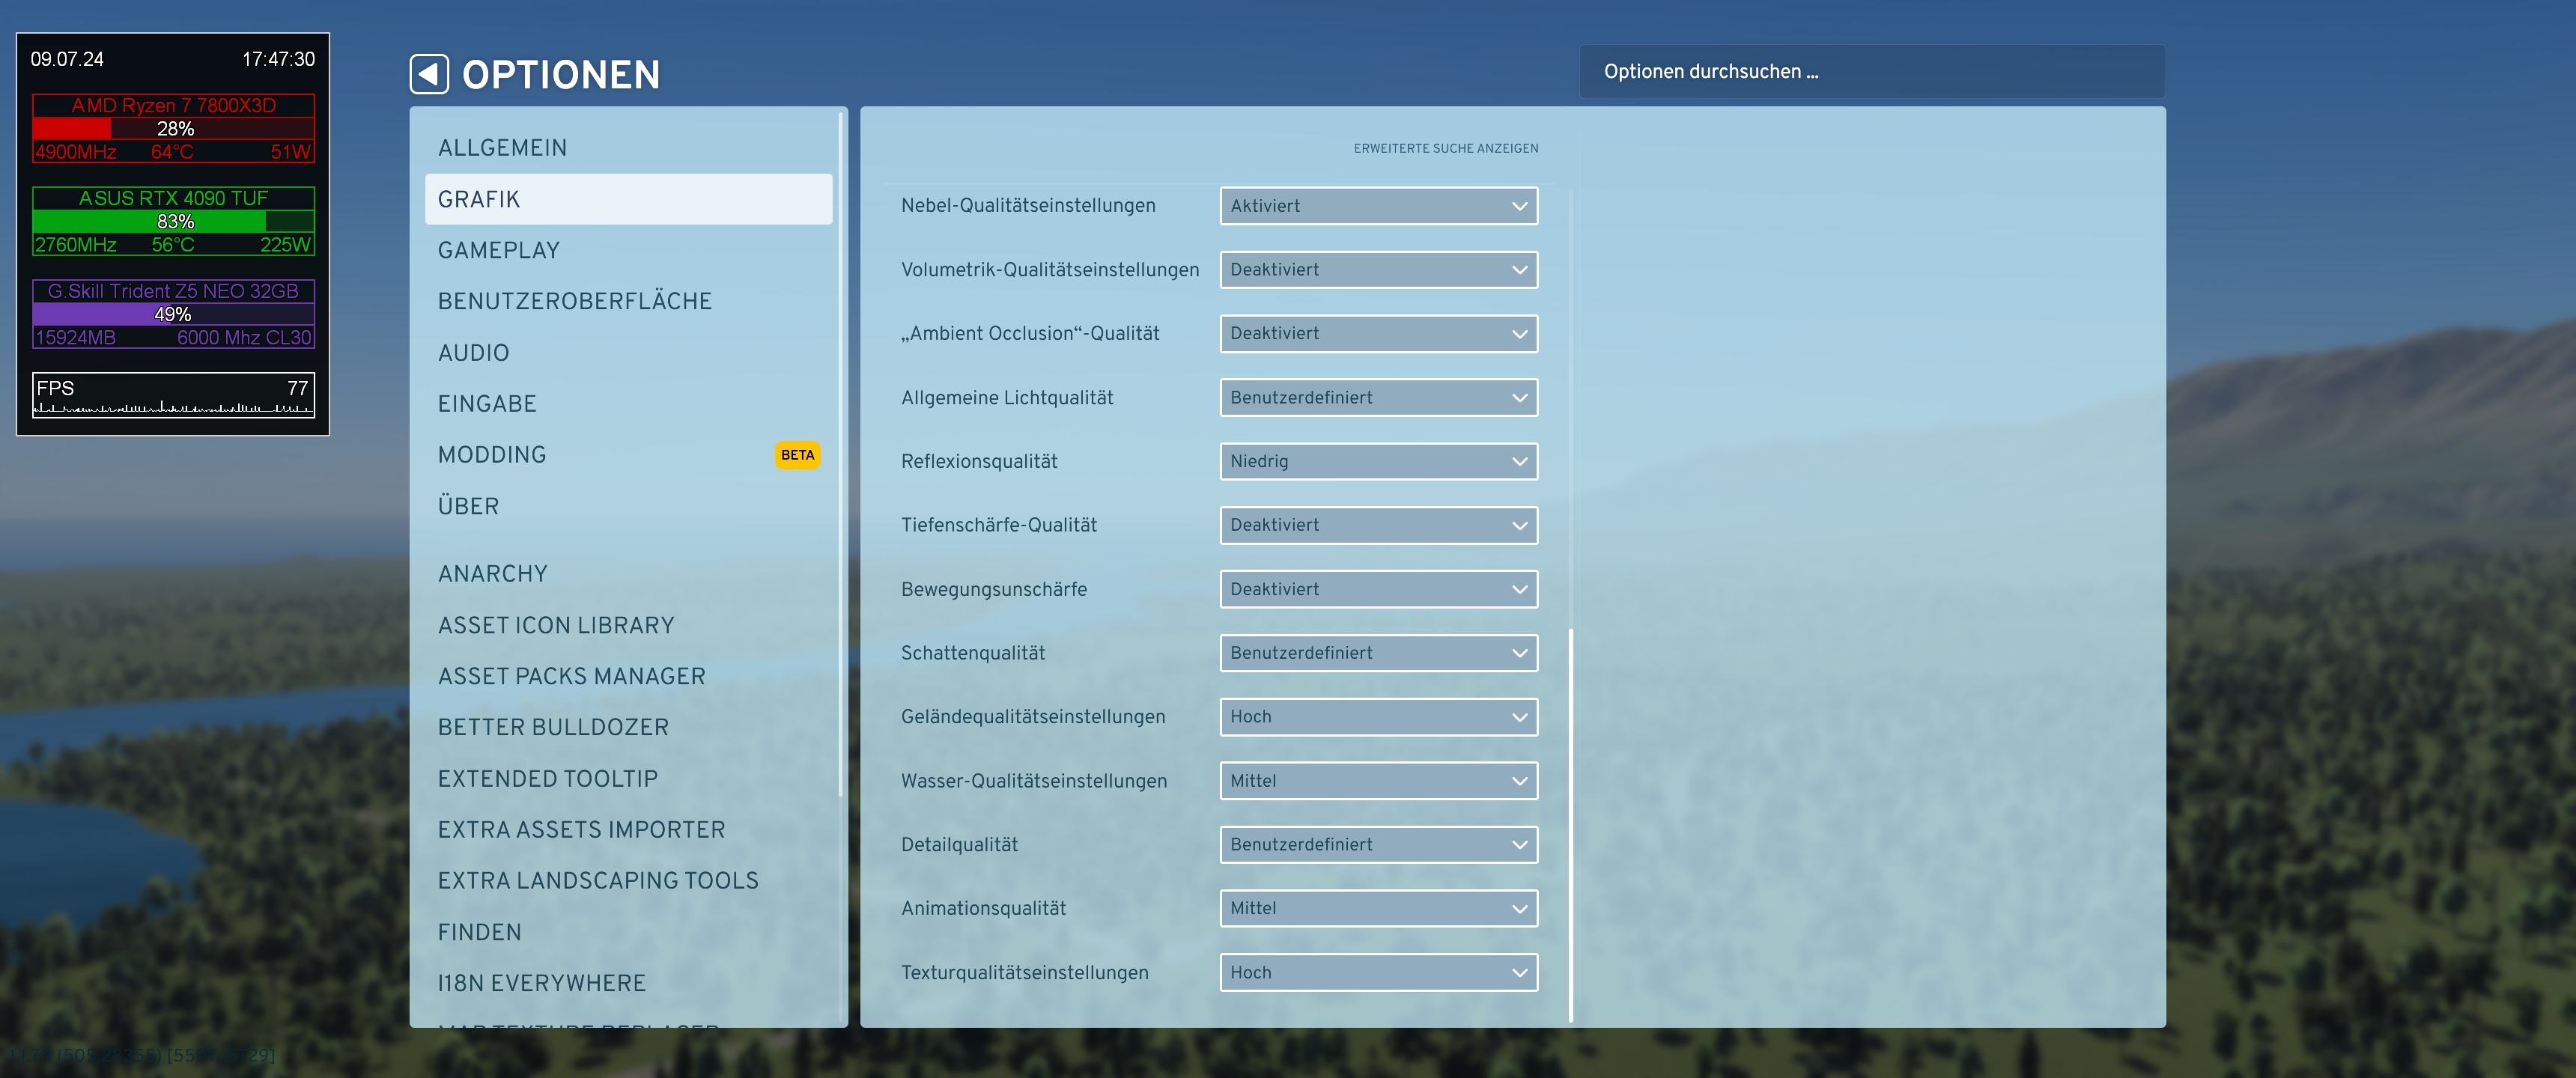Open the AUDIO settings section
The image size is (2576, 1078).
(x=473, y=353)
